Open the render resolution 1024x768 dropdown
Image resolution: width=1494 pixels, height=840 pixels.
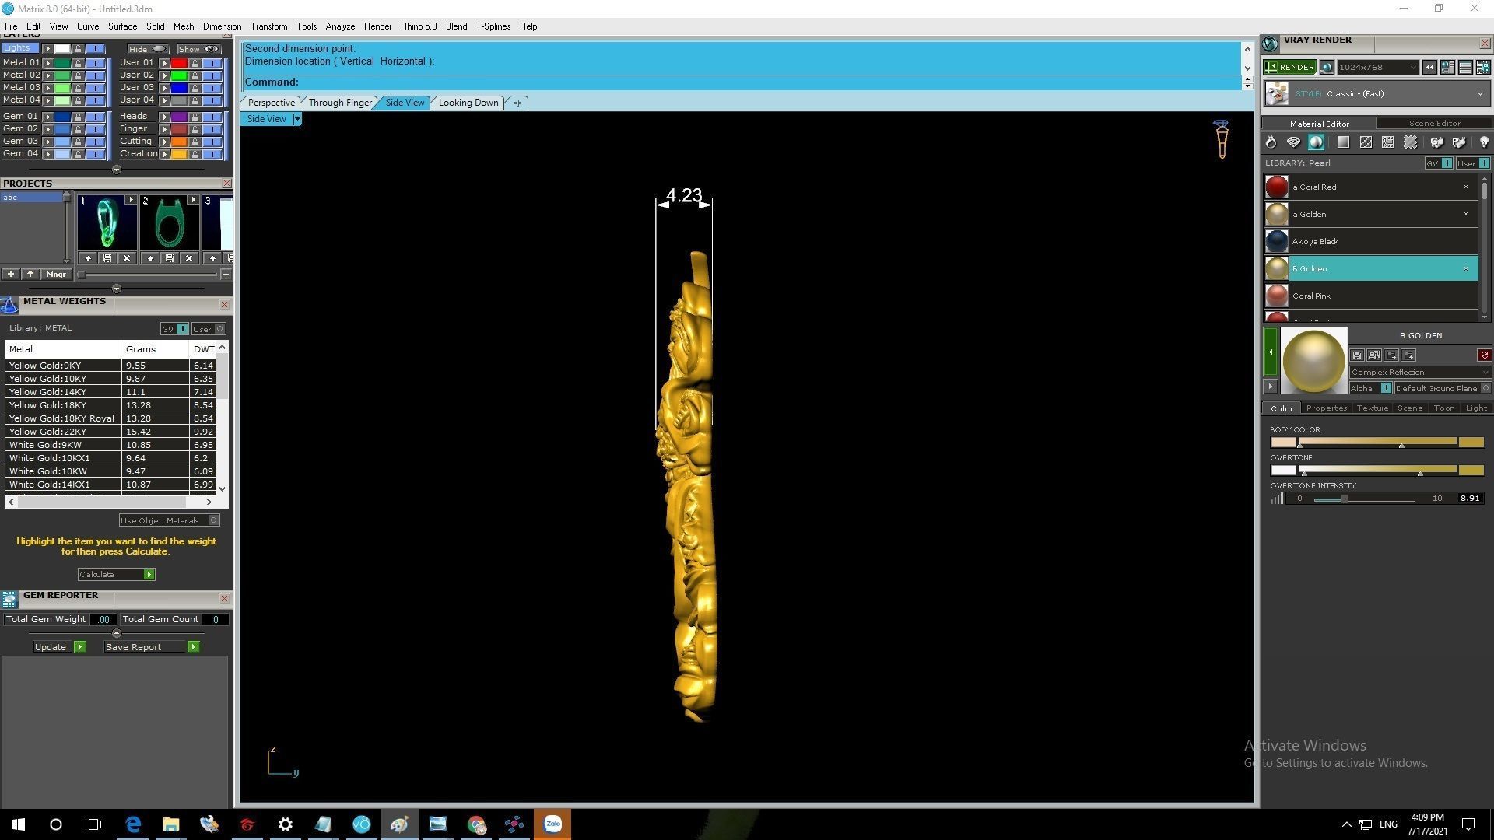1377,68
